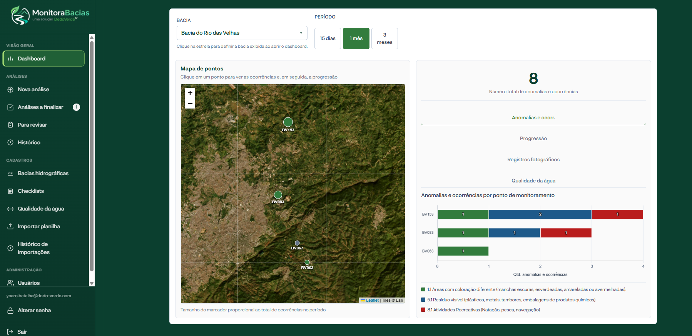Toggle the green 1.1 legend color swatch
692x336 pixels.
[x=423, y=289]
